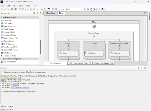
Task: Undo the last action
Action: pos(20,9)
